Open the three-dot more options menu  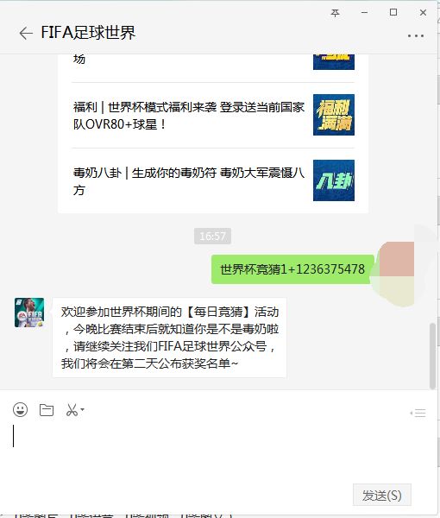pyautogui.click(x=416, y=35)
